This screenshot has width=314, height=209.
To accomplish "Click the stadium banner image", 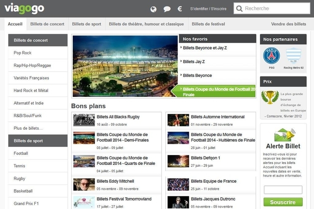I will click(x=125, y=66).
